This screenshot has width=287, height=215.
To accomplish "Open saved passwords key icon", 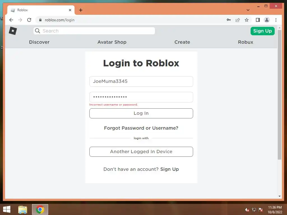I will click(229, 20).
